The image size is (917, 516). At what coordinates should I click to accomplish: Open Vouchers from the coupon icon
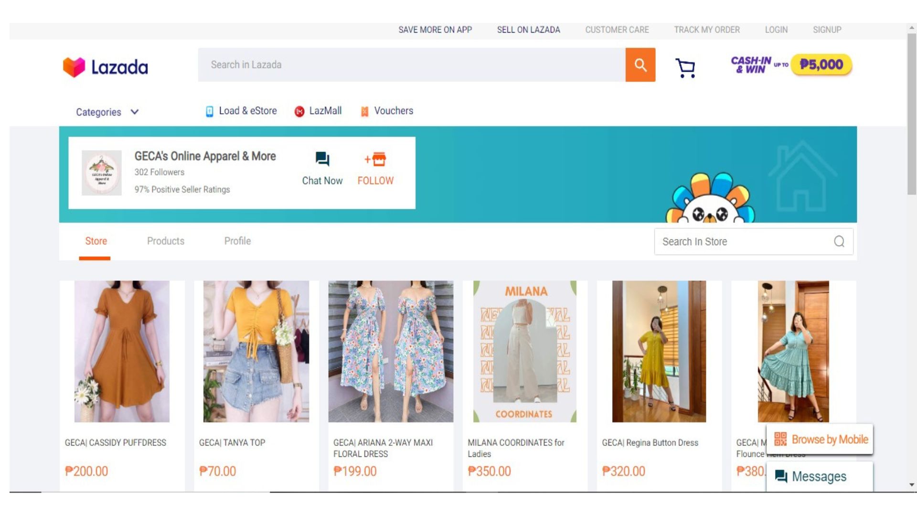(364, 111)
